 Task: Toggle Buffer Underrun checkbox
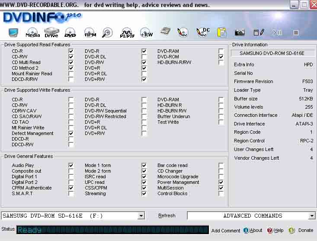pos(221,116)
